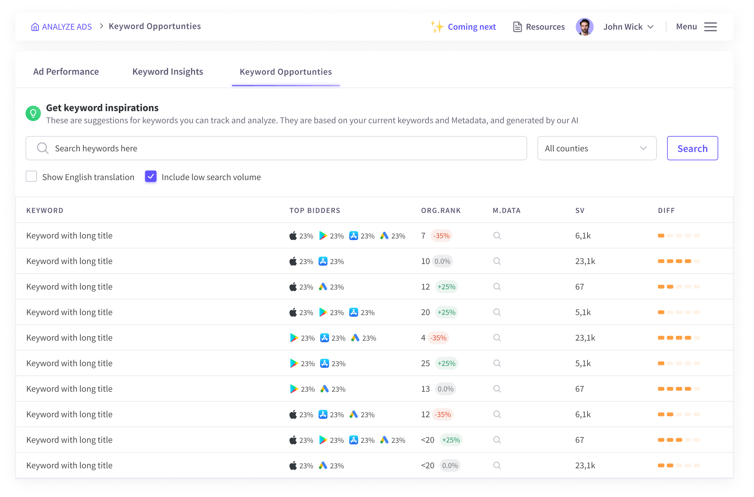Click the Google Ads icon in rank 13 row
This screenshot has width=754, height=497.
pos(325,389)
